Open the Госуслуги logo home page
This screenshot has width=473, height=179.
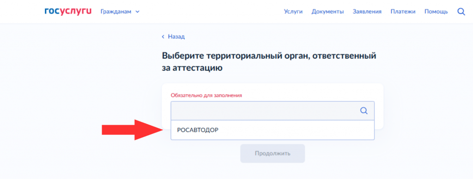(x=68, y=12)
